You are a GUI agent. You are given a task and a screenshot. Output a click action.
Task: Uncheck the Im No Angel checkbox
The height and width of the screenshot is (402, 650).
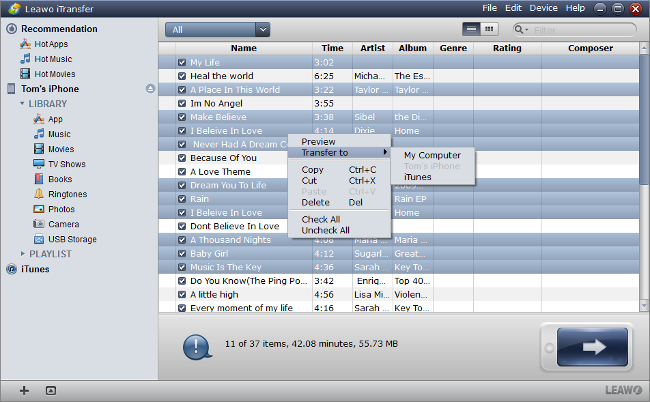[x=182, y=104]
